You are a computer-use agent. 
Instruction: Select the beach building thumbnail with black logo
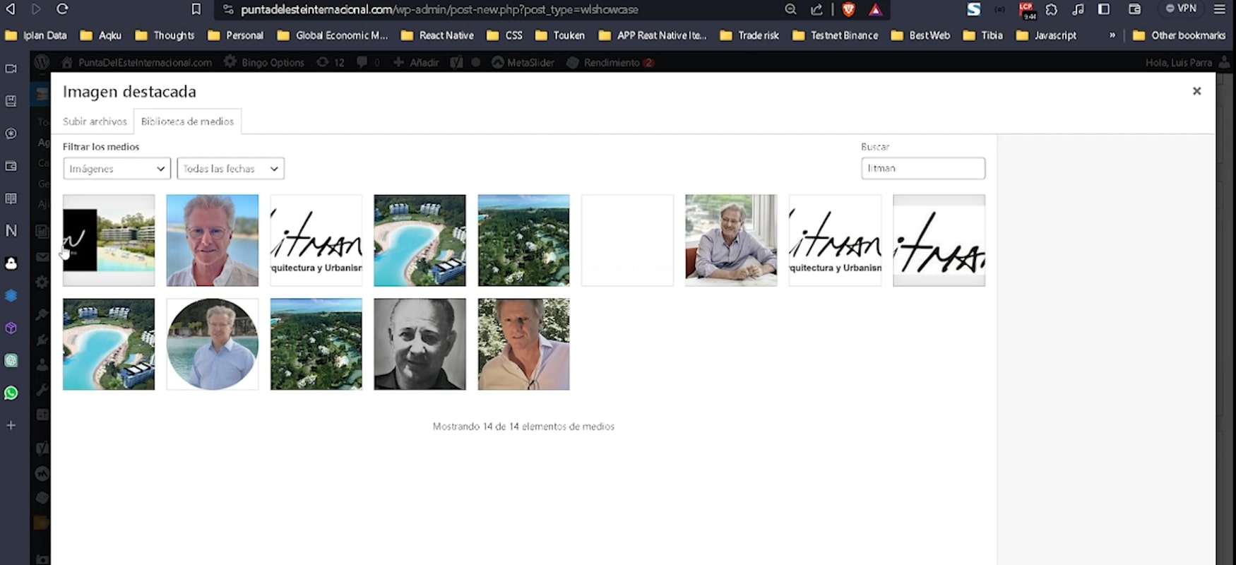click(109, 240)
